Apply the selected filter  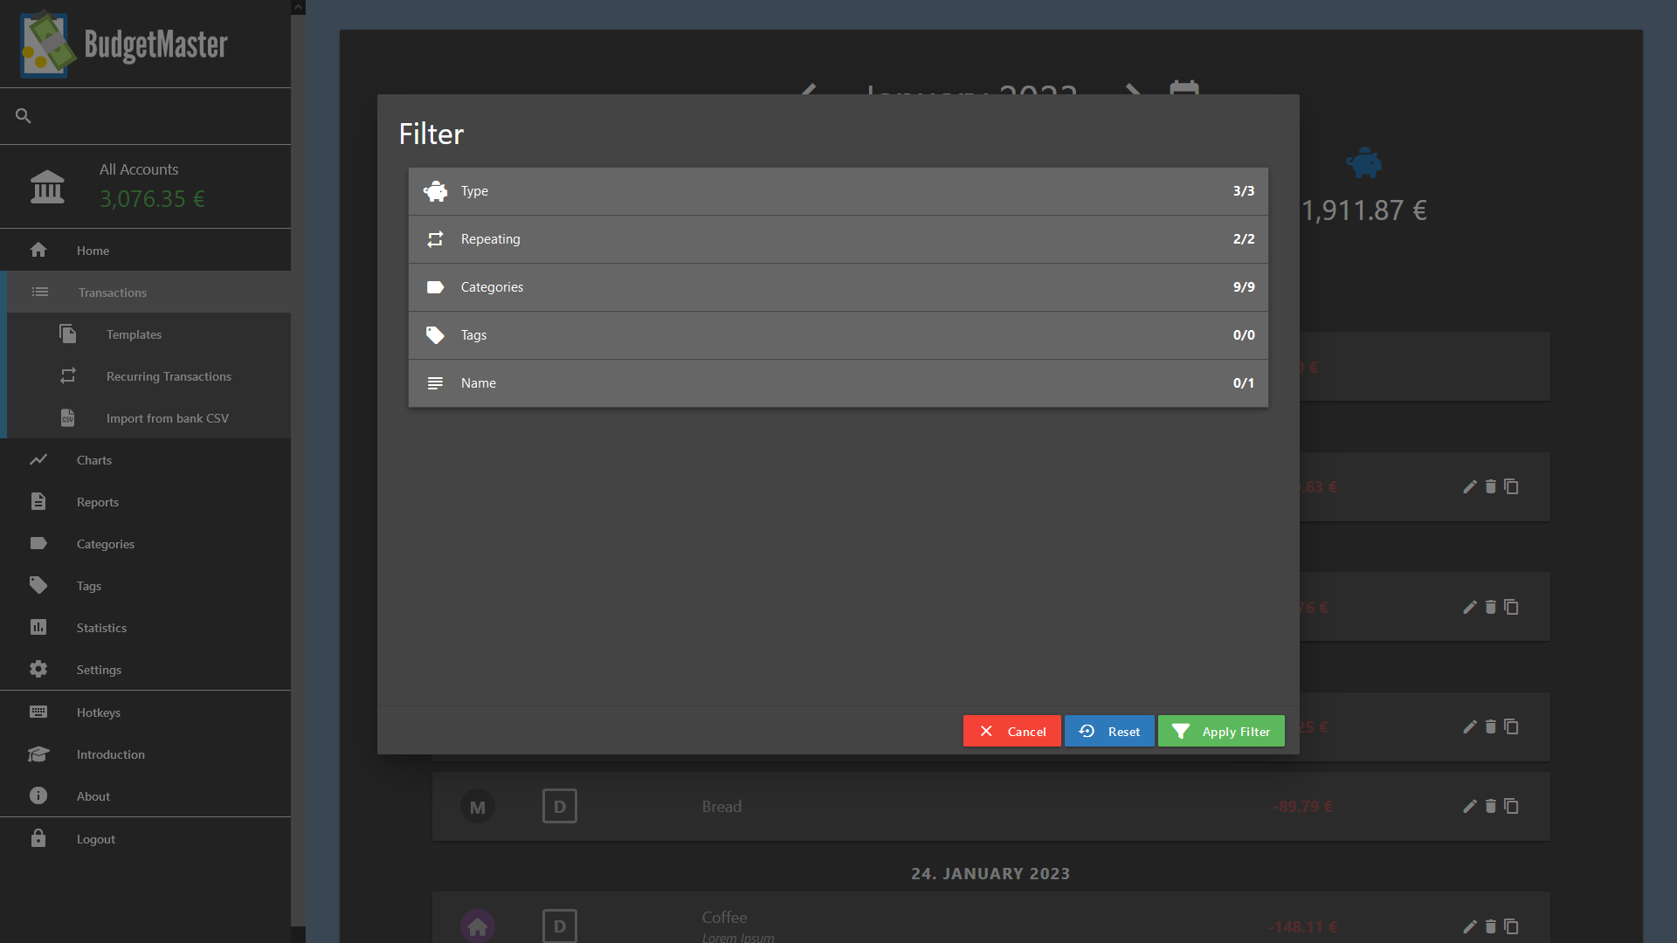1221,732
